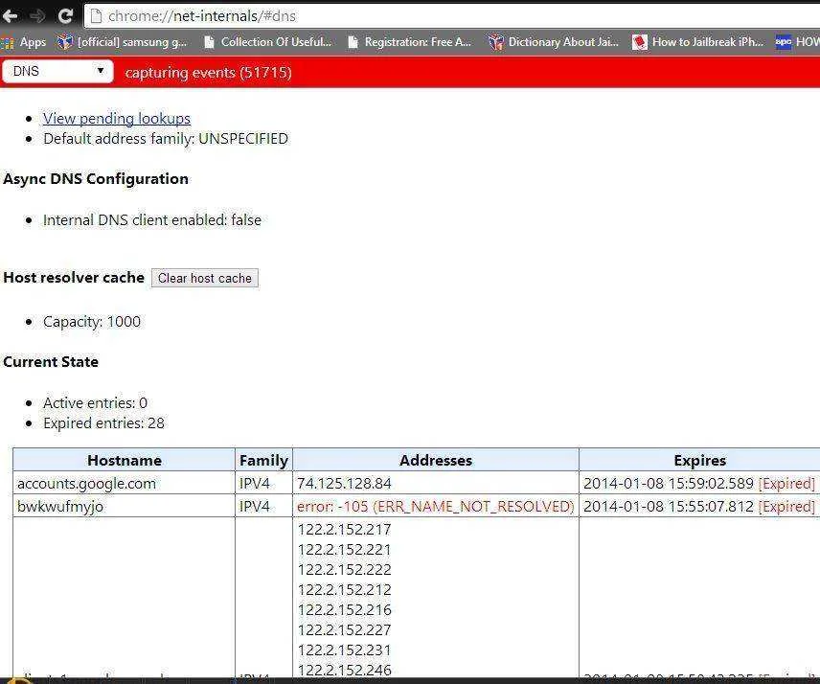Select IPV4 family cell for accounts.google.com
This screenshot has width=820, height=684.
(x=263, y=483)
